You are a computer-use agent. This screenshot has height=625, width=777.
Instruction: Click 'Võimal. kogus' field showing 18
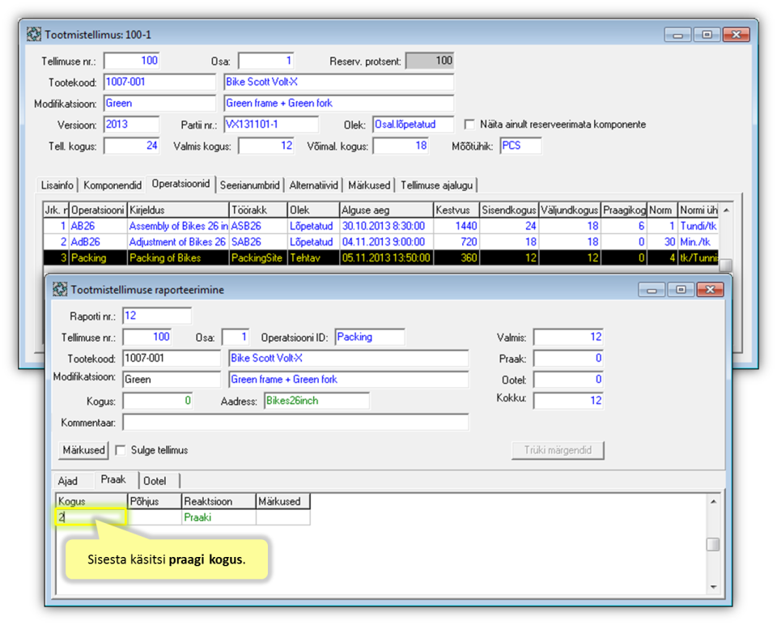[x=401, y=146]
